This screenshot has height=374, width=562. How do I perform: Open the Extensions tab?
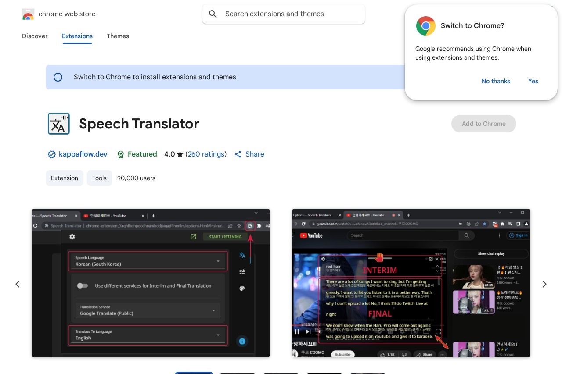click(x=77, y=36)
